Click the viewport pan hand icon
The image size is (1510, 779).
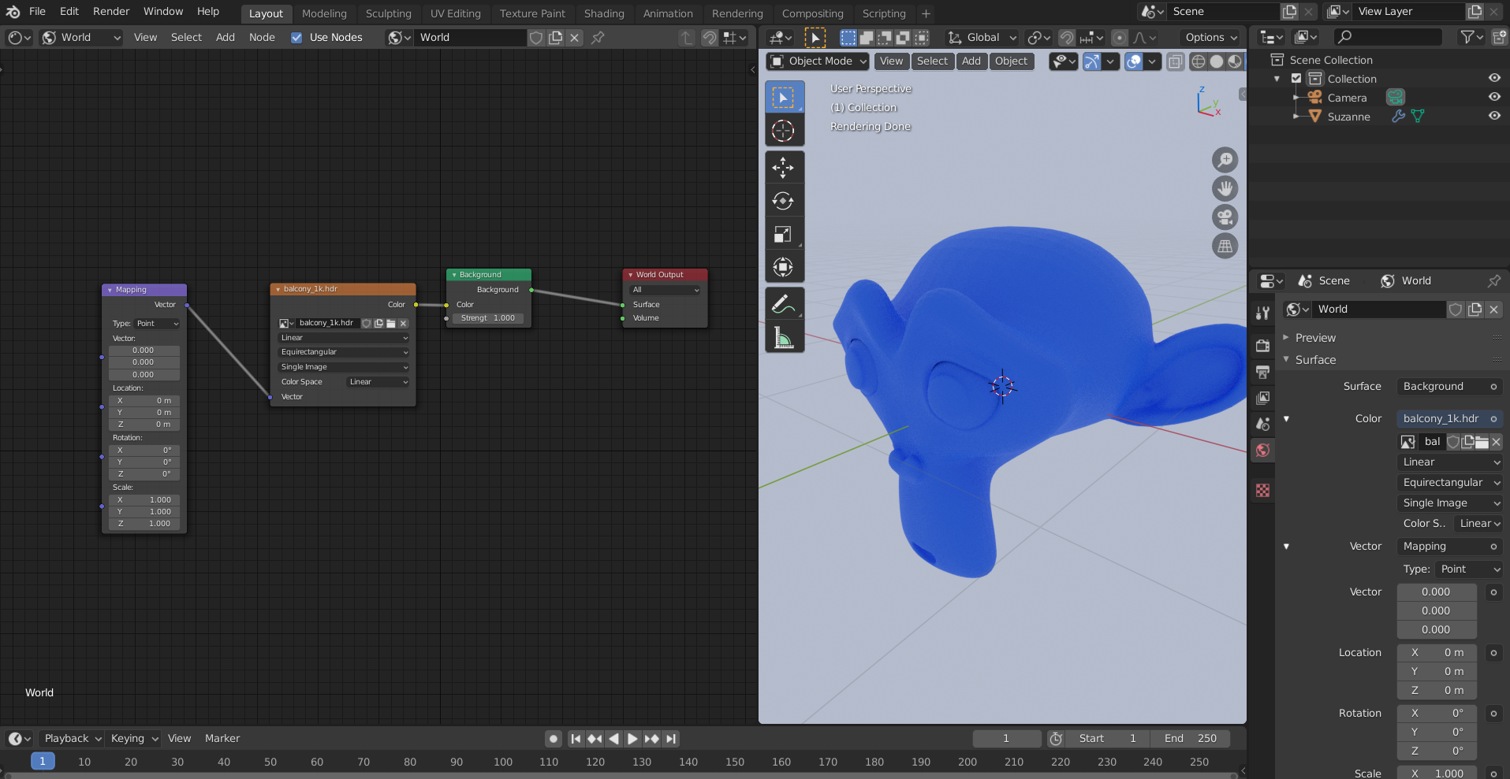click(1225, 189)
